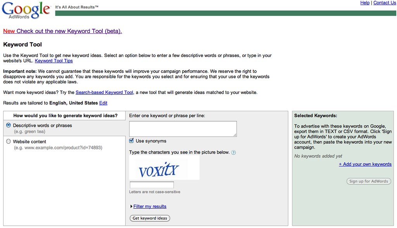Click the Google AdWords logo
This screenshot has height=228, width=397.
pos(26,10)
